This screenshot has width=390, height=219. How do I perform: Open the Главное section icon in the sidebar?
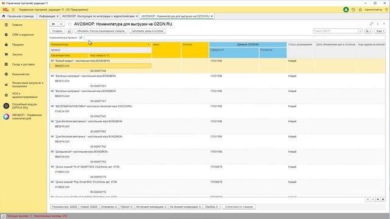tap(6, 25)
